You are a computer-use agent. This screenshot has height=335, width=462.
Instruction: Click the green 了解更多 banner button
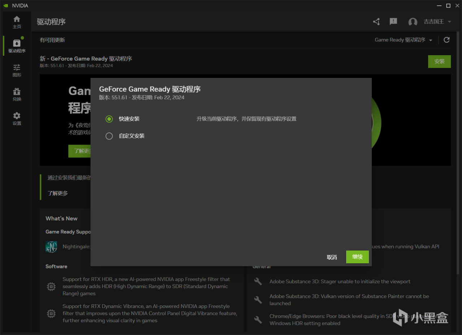tap(79, 151)
